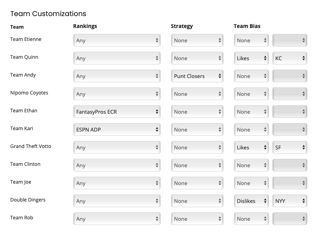This screenshot has height=233, width=315.
Task: Open Team Quinn's Rankings dropdown
Action: tap(117, 58)
